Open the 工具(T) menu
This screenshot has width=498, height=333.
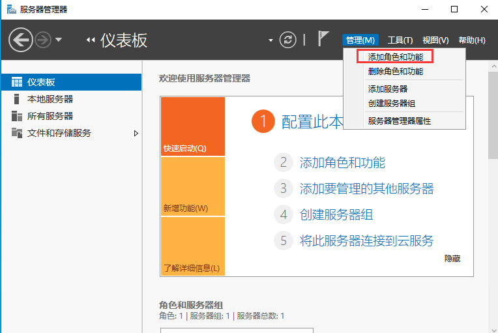tap(400, 40)
